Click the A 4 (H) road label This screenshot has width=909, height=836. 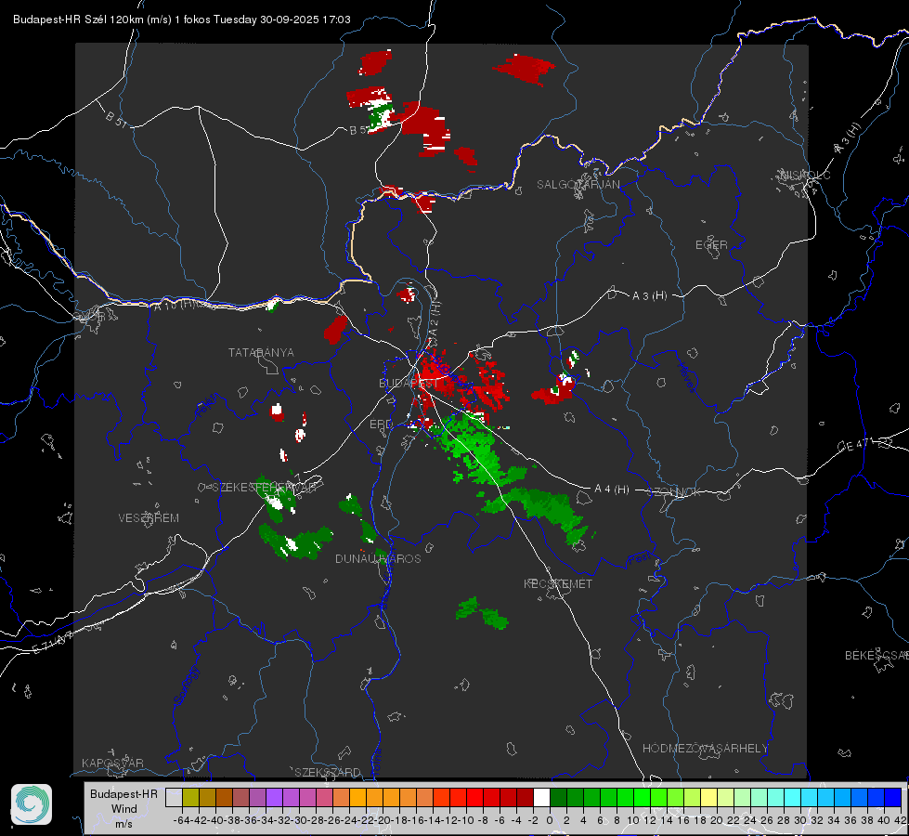click(612, 490)
